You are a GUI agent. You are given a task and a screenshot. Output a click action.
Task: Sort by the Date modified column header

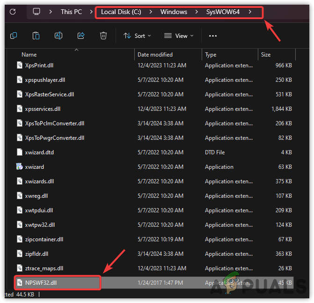tap(155, 55)
